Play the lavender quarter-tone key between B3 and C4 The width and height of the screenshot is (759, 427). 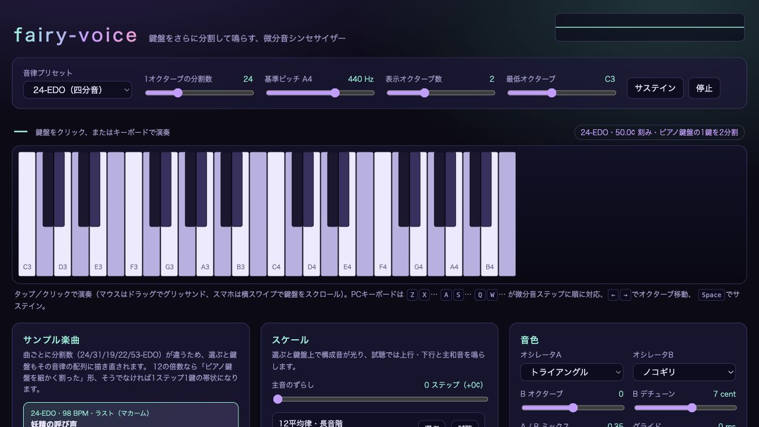(259, 214)
